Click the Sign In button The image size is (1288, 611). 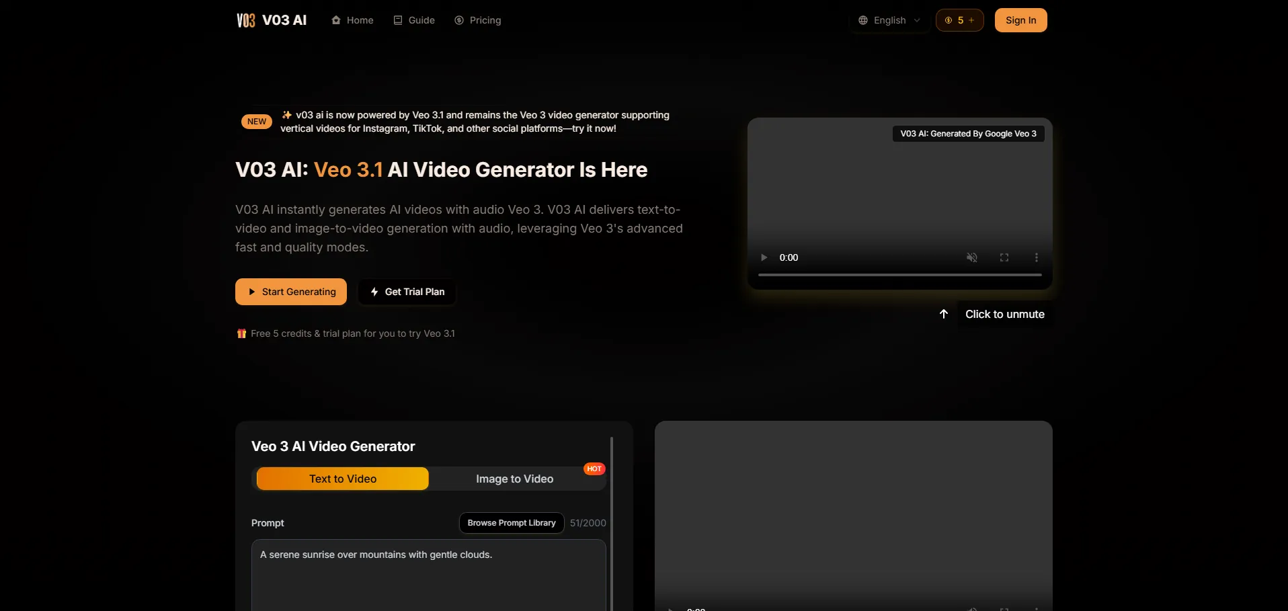[x=1020, y=20]
